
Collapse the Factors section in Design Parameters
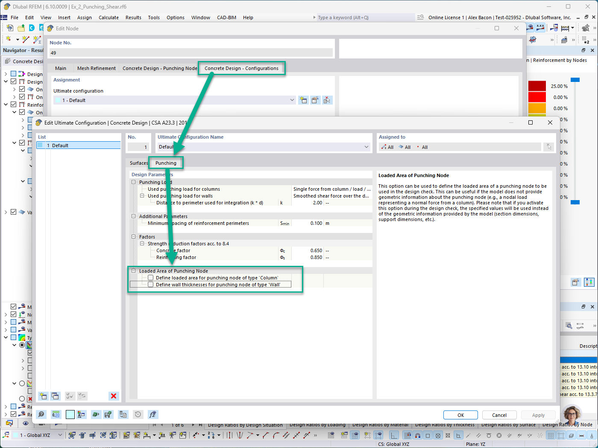coord(134,236)
